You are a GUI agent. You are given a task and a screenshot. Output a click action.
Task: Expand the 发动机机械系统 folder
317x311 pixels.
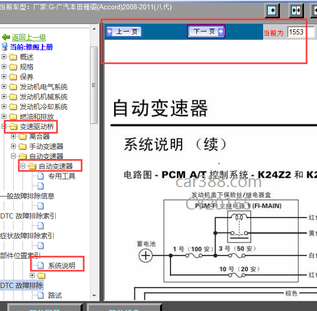click(x=4, y=97)
